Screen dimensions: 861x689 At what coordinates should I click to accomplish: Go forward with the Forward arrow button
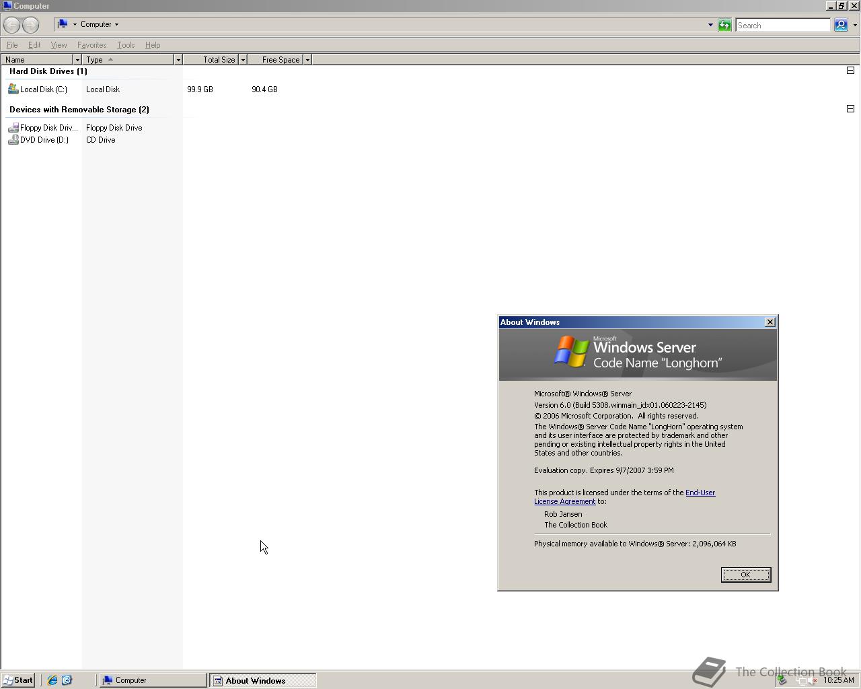pyautogui.click(x=31, y=25)
